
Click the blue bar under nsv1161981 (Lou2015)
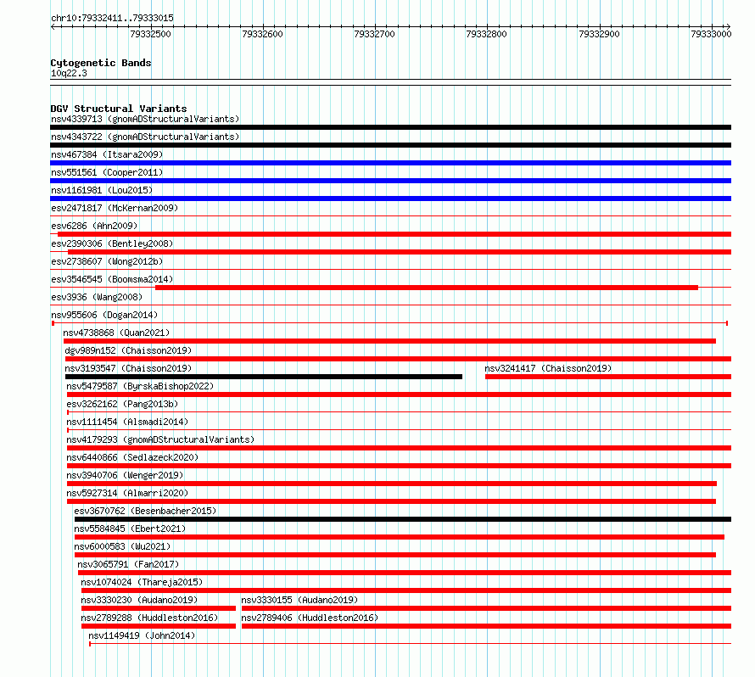[x=390, y=199]
